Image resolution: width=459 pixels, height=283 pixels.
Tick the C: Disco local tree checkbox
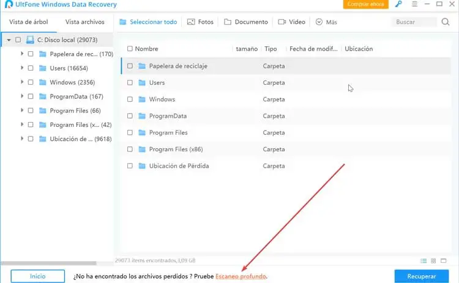point(18,40)
